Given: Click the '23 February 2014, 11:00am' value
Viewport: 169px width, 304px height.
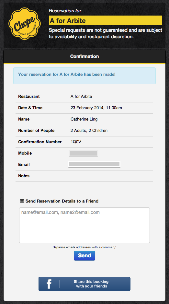Looking at the screenshot, I should click(96, 108).
